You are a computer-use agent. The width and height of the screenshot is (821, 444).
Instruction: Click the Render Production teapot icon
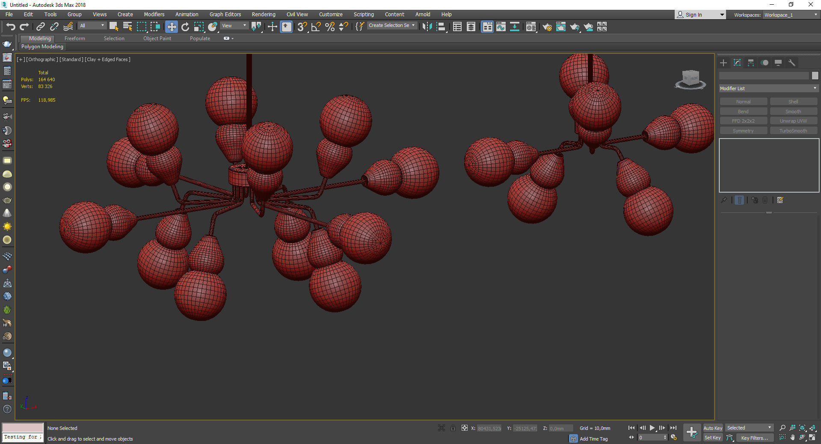[x=575, y=27]
